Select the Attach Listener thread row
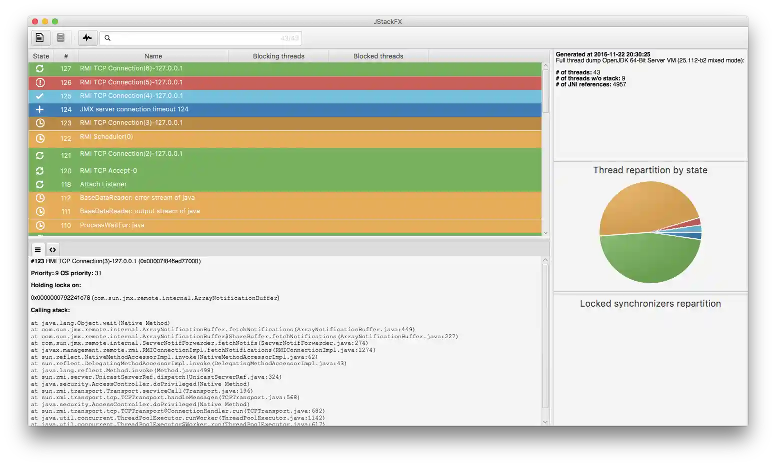Screen dimensions: 776x466 point(200,184)
